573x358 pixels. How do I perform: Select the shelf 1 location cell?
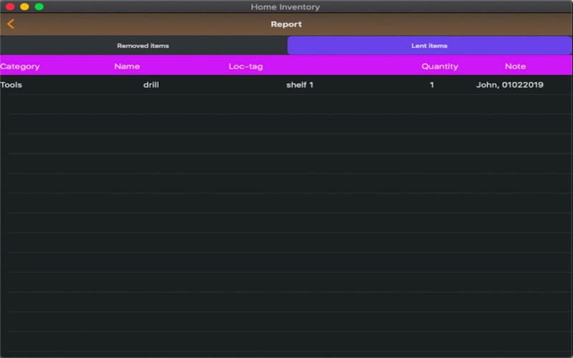[299, 84]
